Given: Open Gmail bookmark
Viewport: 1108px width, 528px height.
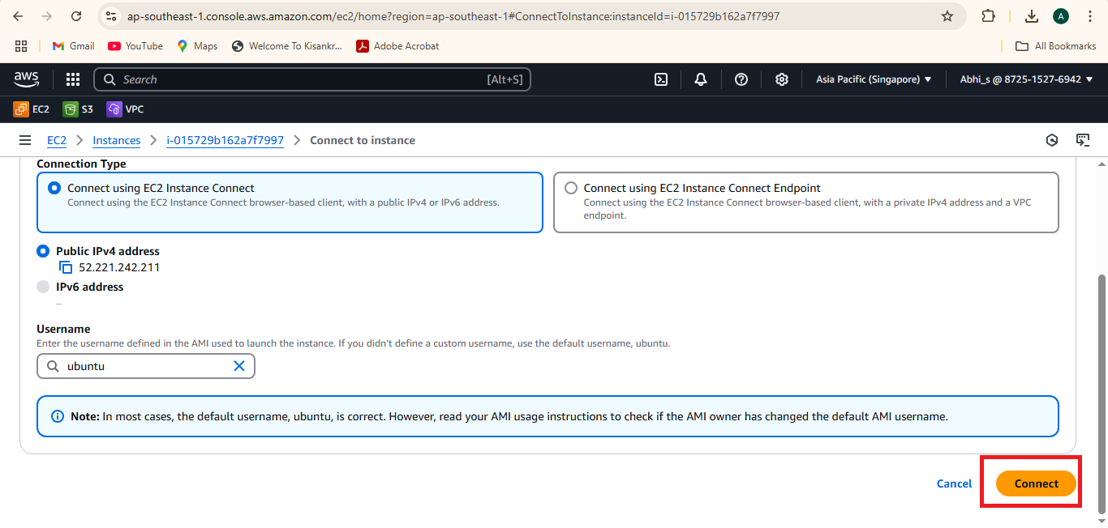Looking at the screenshot, I should click(73, 46).
